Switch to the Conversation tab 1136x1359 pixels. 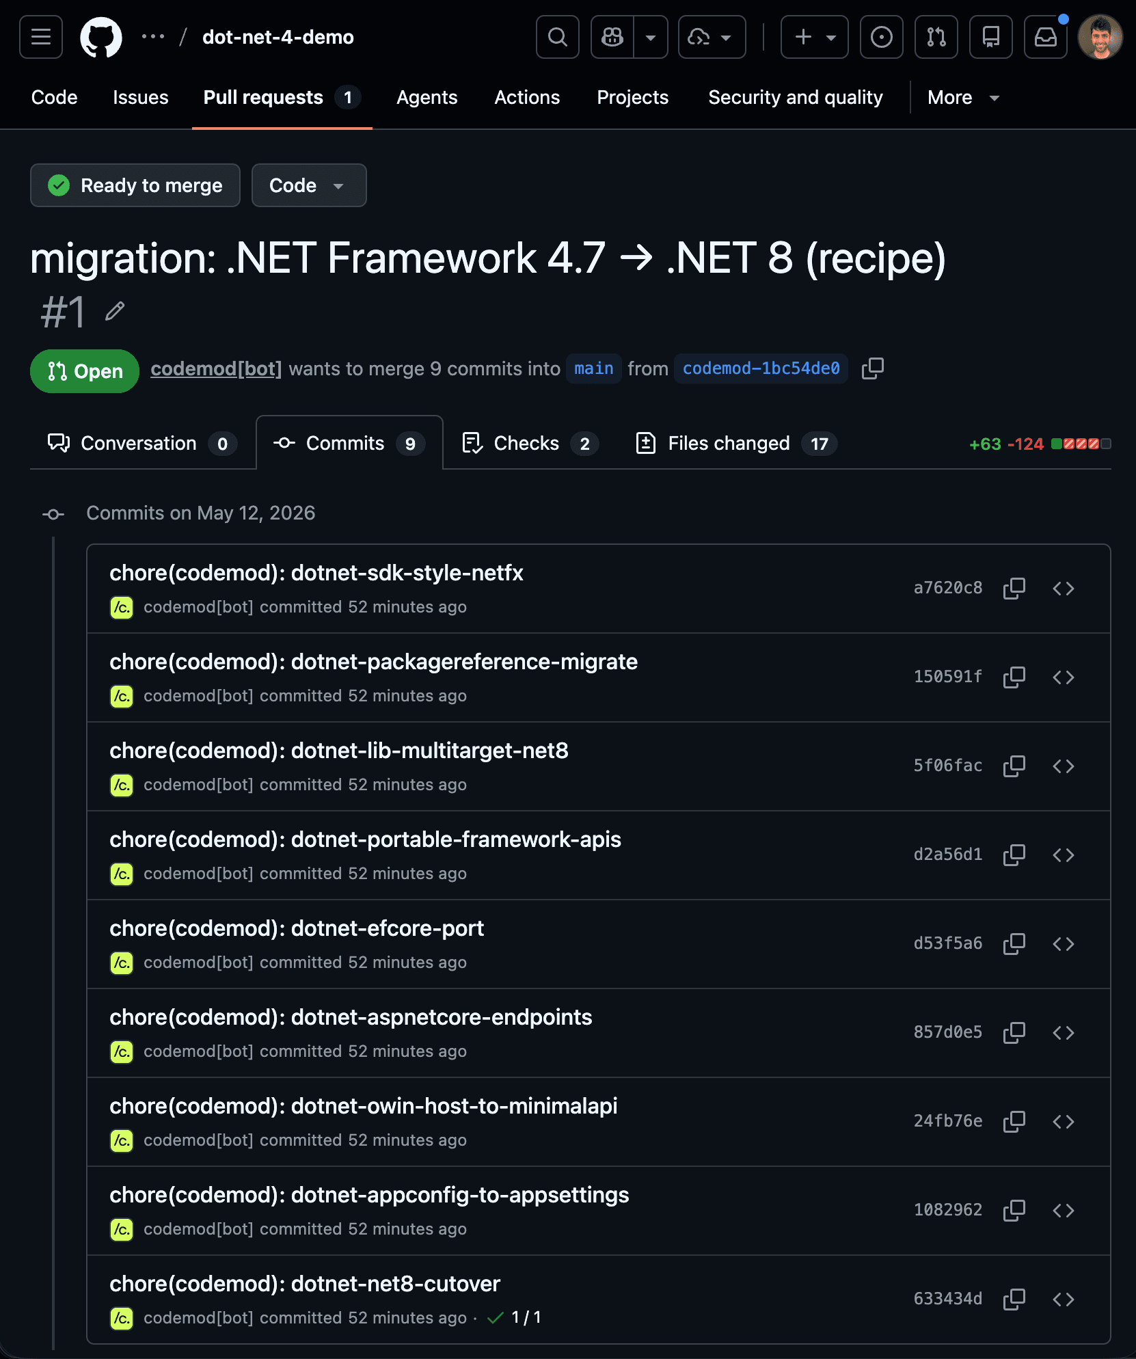click(143, 443)
